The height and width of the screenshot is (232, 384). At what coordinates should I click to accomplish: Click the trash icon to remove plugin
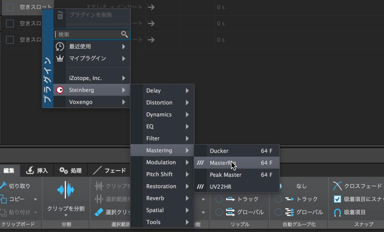[x=60, y=15]
